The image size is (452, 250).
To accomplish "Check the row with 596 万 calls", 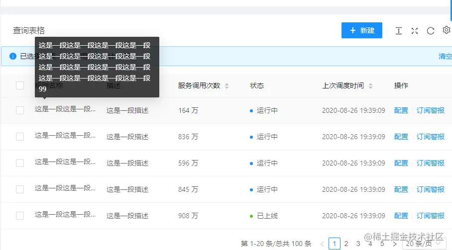I will [20, 163].
